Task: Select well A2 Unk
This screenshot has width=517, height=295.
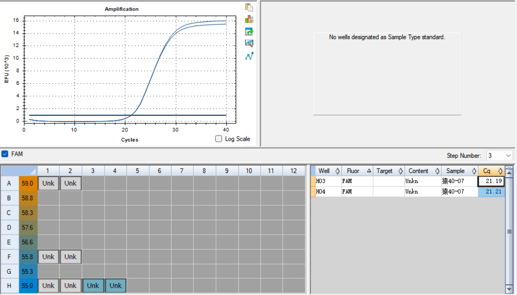Action: (x=71, y=183)
